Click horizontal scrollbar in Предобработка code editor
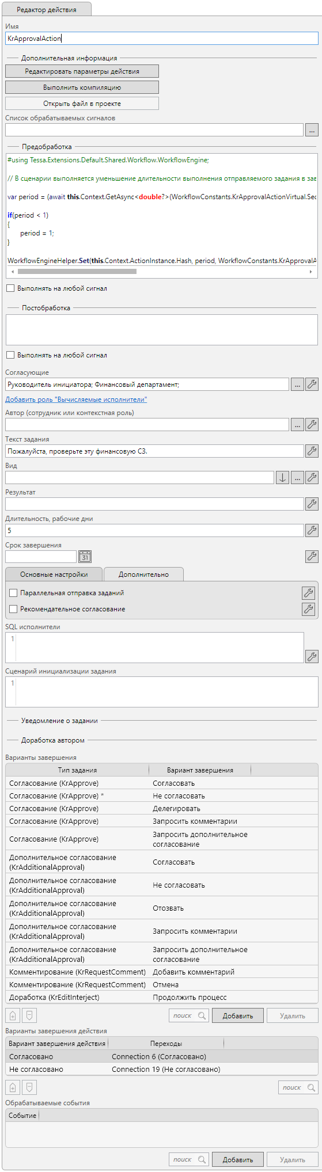 [77, 271]
